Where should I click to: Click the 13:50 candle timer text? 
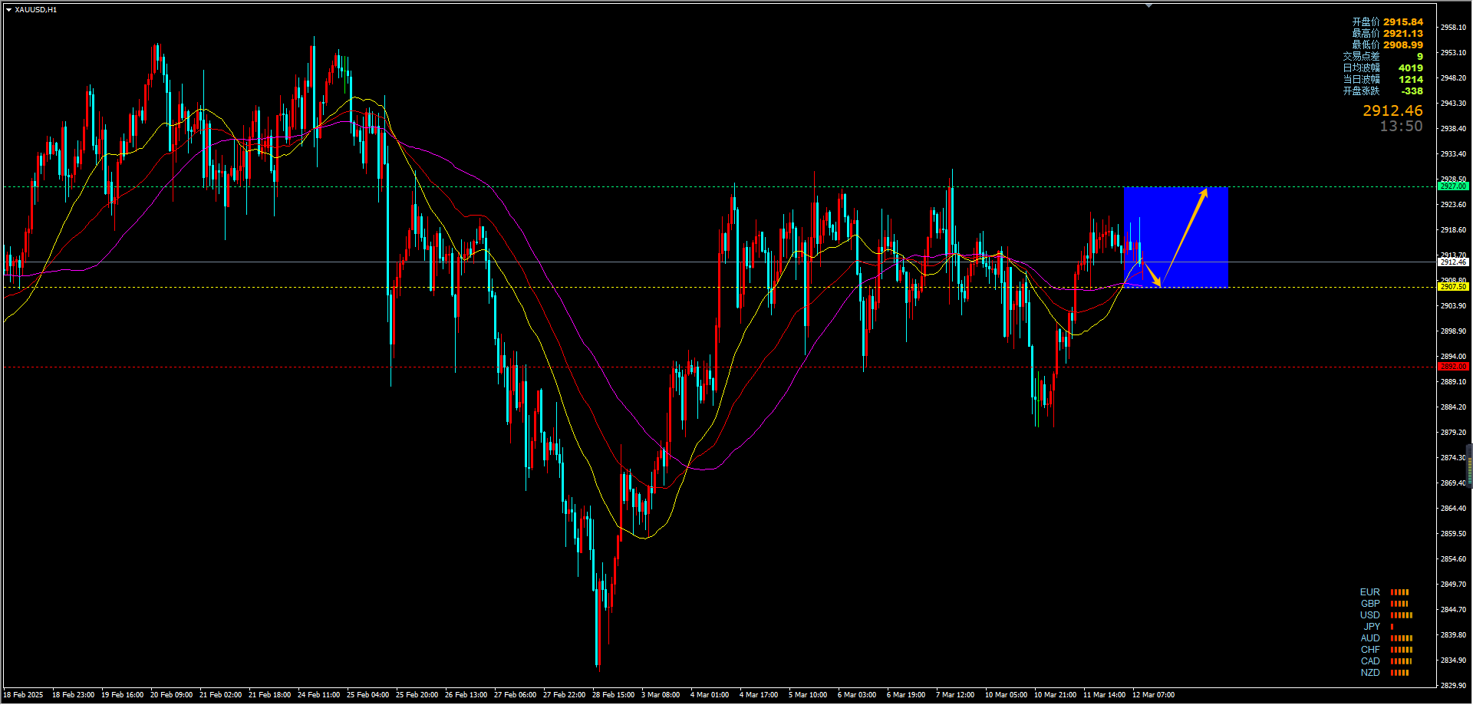1401,127
